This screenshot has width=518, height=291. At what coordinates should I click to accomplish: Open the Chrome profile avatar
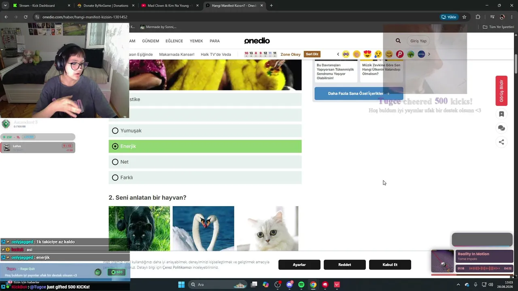pyautogui.click(x=502, y=17)
